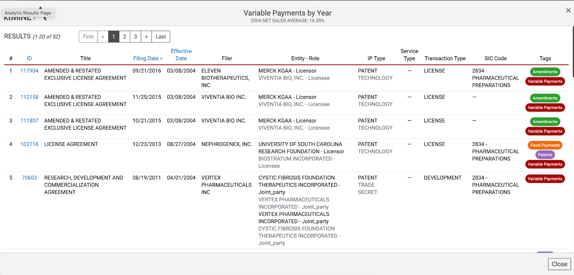Image resolution: width=574 pixels, height=275 pixels.
Task: Click filer VERTEX PHARMACEUTICALS INC
Action: [x=226, y=185]
